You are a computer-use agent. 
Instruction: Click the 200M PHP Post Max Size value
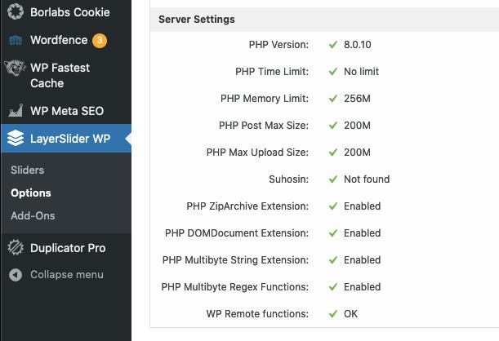pos(357,126)
